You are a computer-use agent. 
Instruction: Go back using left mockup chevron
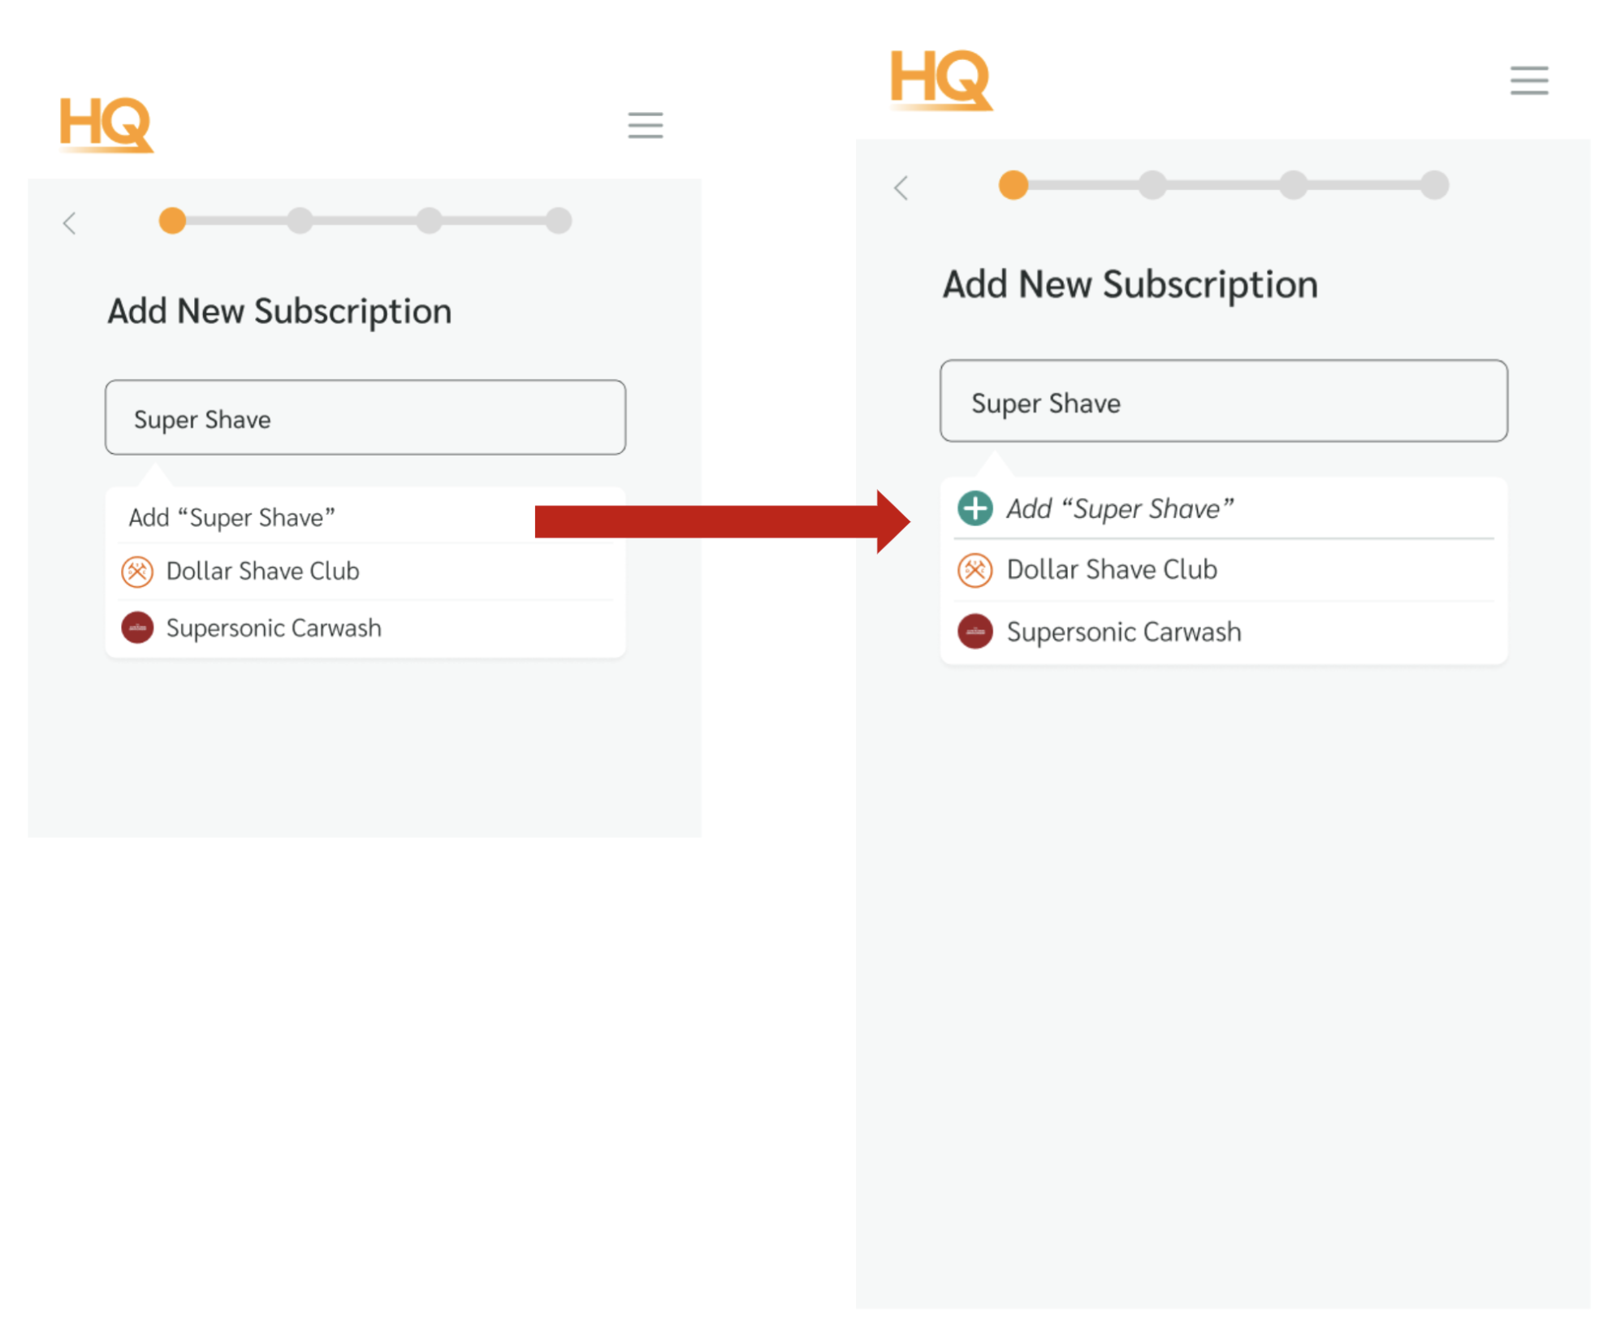(70, 223)
